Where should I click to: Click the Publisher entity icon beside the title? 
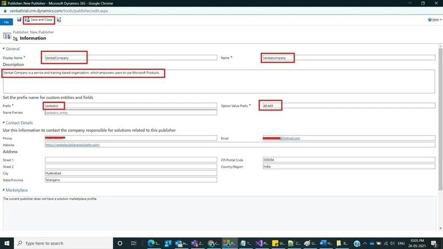7,36
